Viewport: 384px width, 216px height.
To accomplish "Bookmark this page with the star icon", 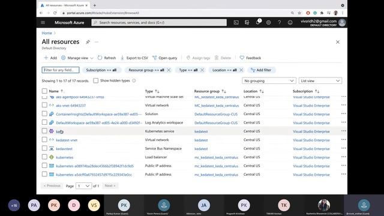I will [x=299, y=13].
